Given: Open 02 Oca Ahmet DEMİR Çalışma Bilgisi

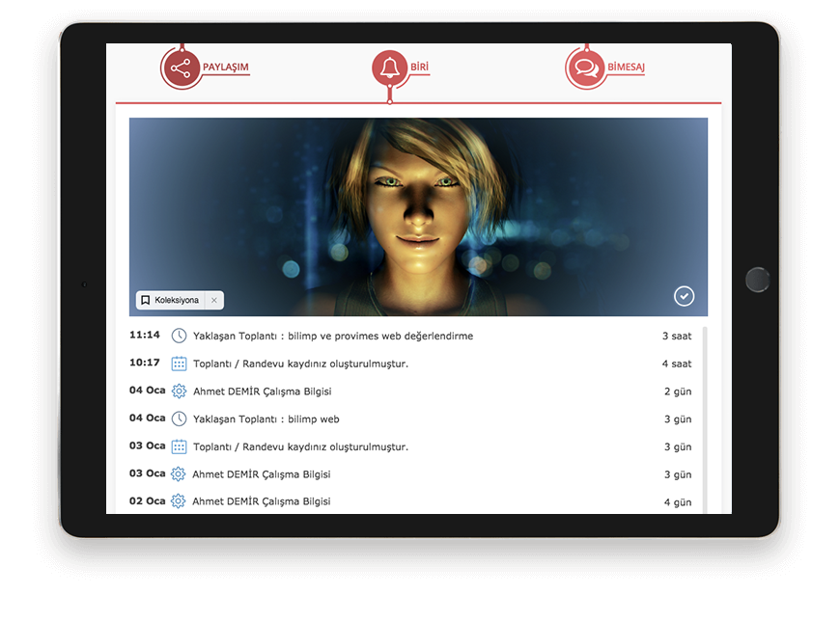Looking at the screenshot, I should (261, 501).
